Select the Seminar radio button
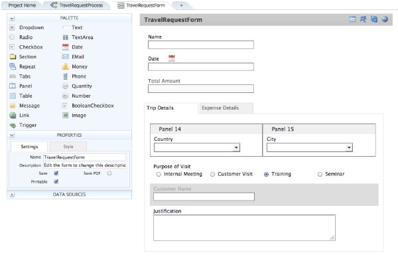Screen dimensions: 398x257 pos(320,174)
